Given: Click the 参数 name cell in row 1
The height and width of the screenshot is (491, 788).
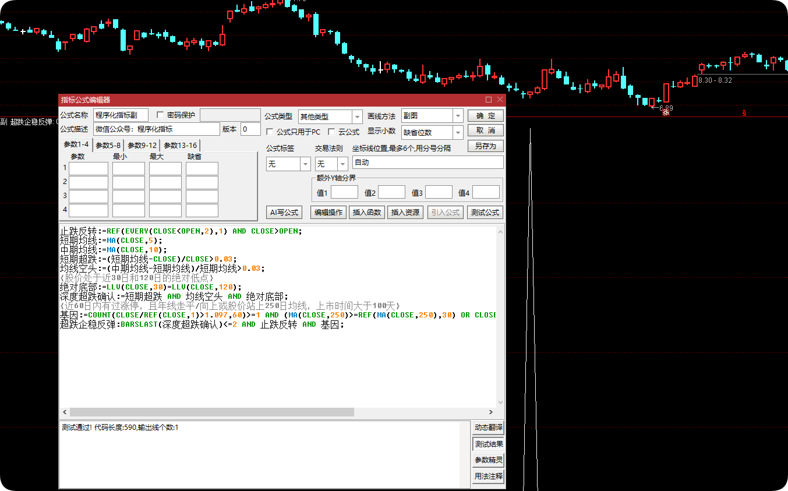Looking at the screenshot, I should (x=89, y=168).
